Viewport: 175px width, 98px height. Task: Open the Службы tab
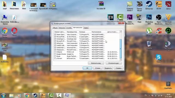click(x=69, y=28)
